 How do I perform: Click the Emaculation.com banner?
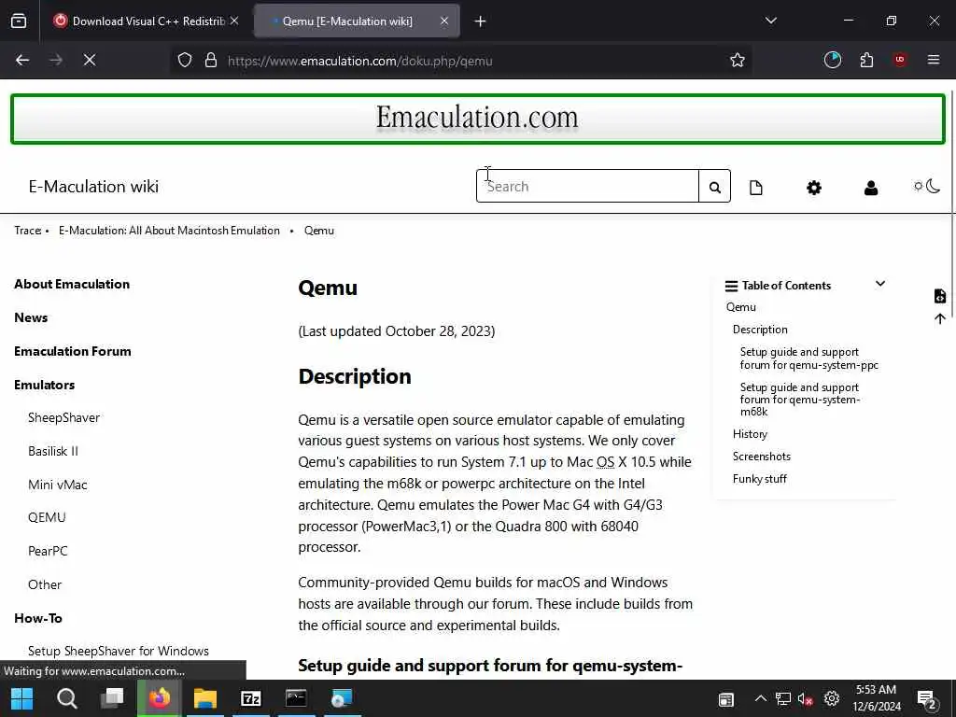pyautogui.click(x=477, y=119)
